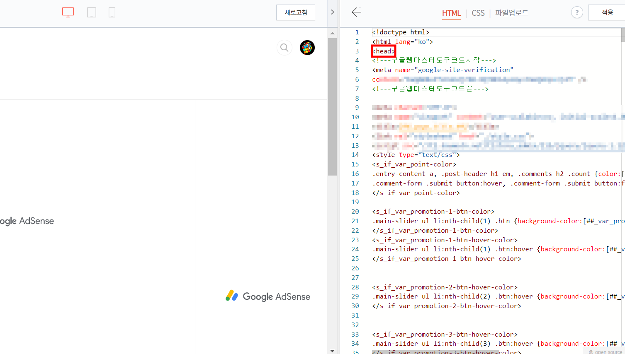Click preview scrollbar up arrow
This screenshot has width=625, height=354.
332,33
